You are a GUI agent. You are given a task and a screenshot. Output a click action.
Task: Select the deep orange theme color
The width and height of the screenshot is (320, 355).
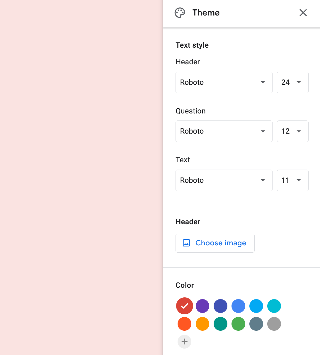[185, 324]
